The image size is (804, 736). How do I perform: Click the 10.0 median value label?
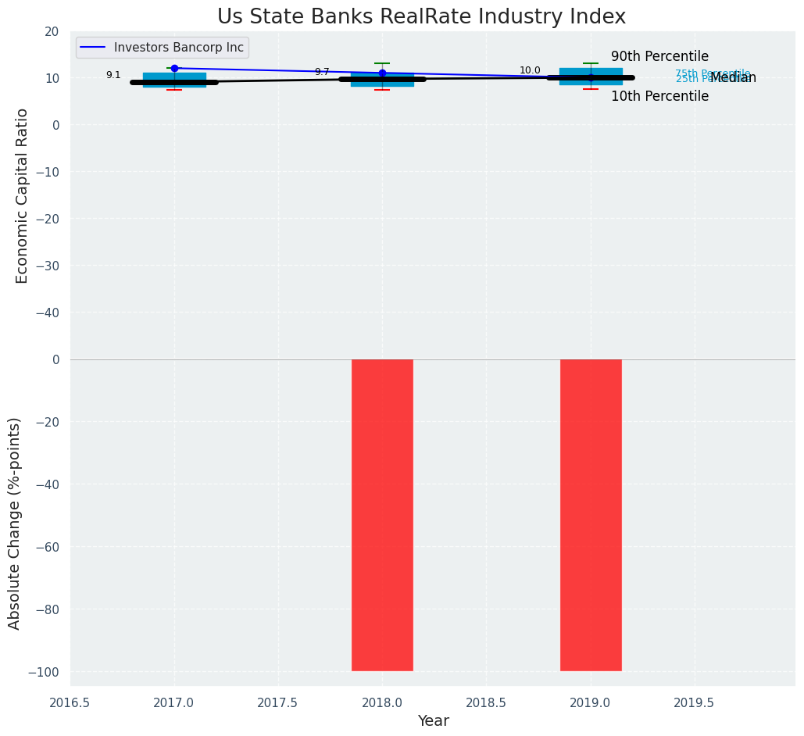click(530, 70)
